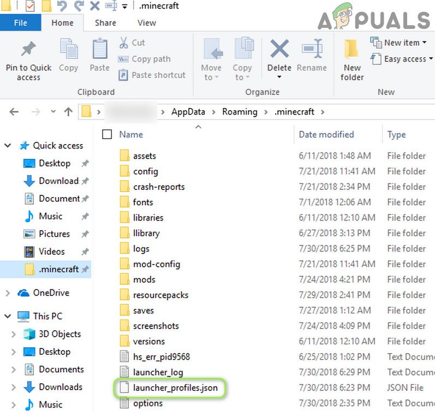Navigate Back with left arrow
Viewport: 435px width, 412px height.
pyautogui.click(x=14, y=112)
